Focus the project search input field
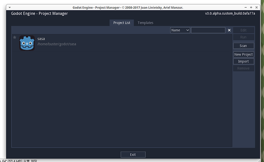 point(208,30)
